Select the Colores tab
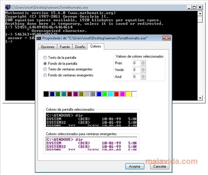This screenshot has width=208, height=175. [96, 46]
